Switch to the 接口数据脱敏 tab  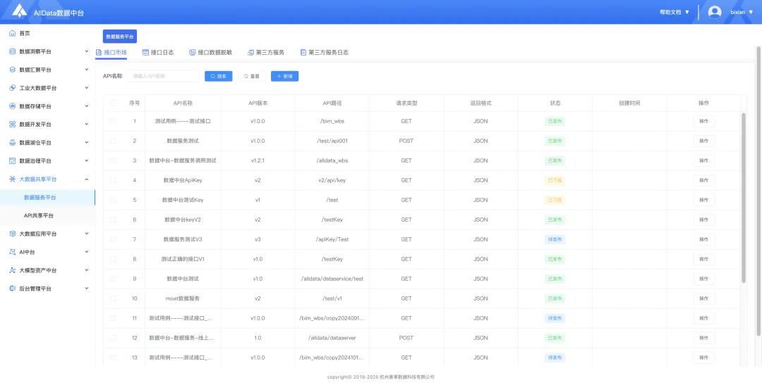pyautogui.click(x=210, y=52)
